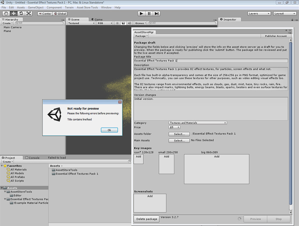This screenshot has width=299, height=226.
Task: Dismiss the error dialog with Ok
Action: [x=109, y=130]
